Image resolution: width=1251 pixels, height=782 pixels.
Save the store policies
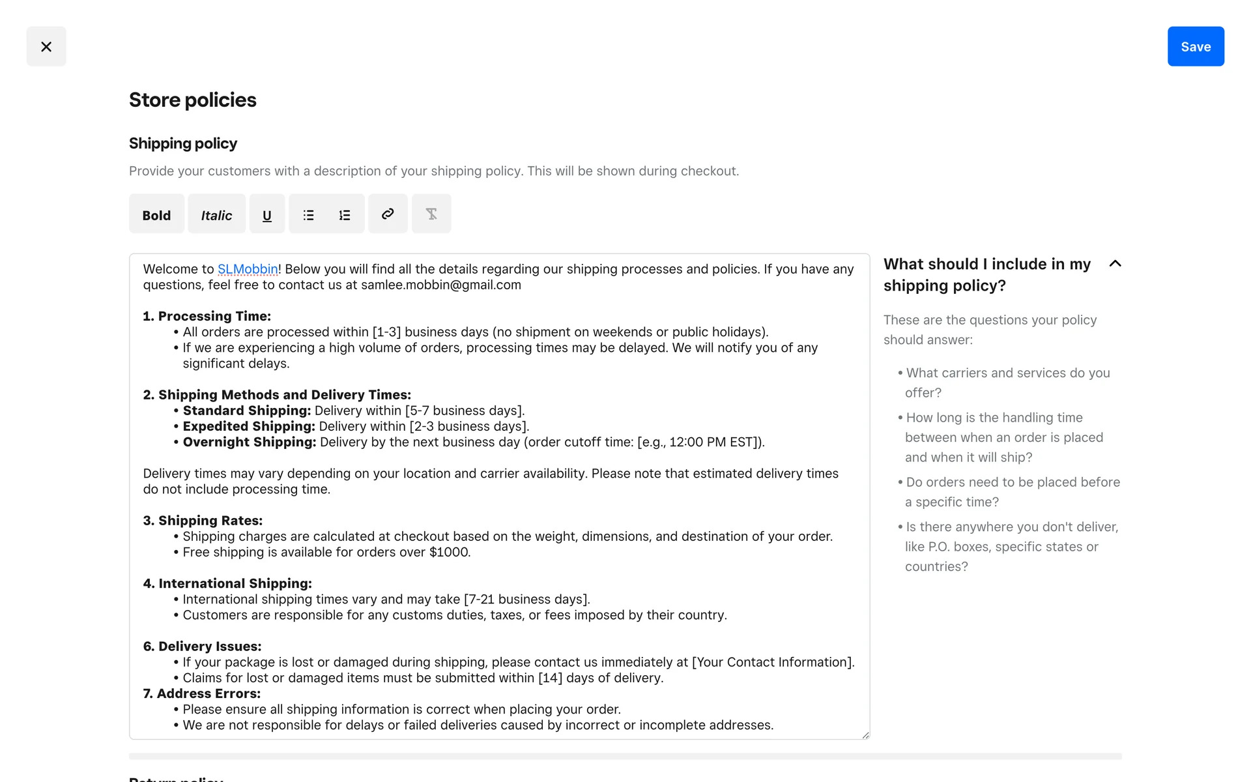(x=1195, y=46)
